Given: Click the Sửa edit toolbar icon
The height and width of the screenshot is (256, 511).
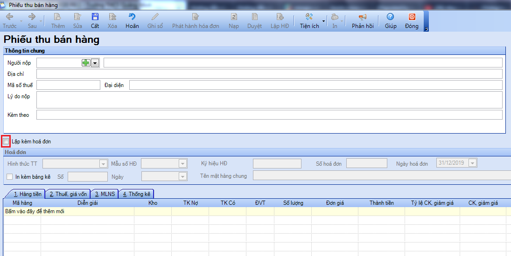Looking at the screenshot, I should pyautogui.click(x=77, y=20).
